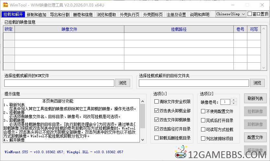This screenshot has height=161, width=270.
Task: Uncheck 双击表头卸载全部
Action: [157, 111]
